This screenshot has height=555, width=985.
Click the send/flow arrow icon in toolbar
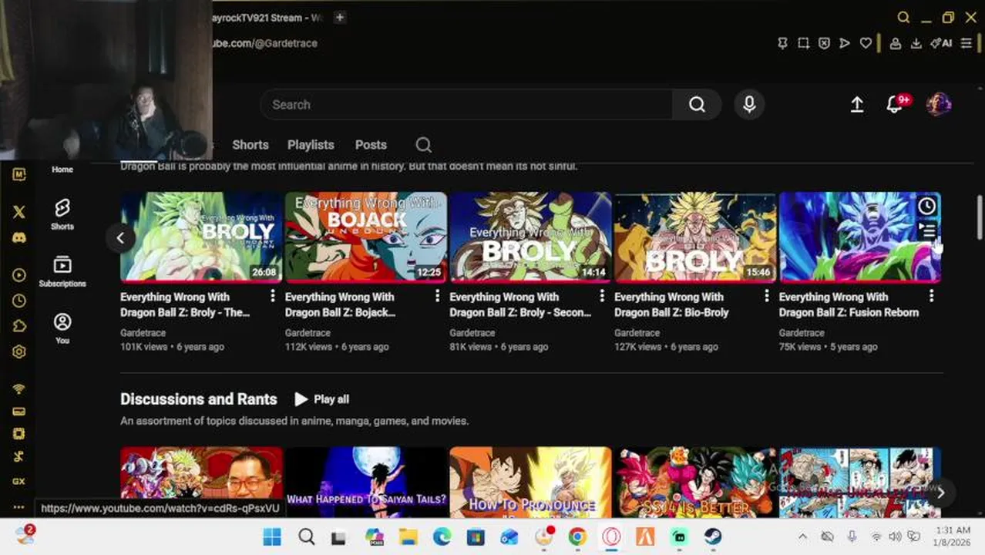(845, 43)
